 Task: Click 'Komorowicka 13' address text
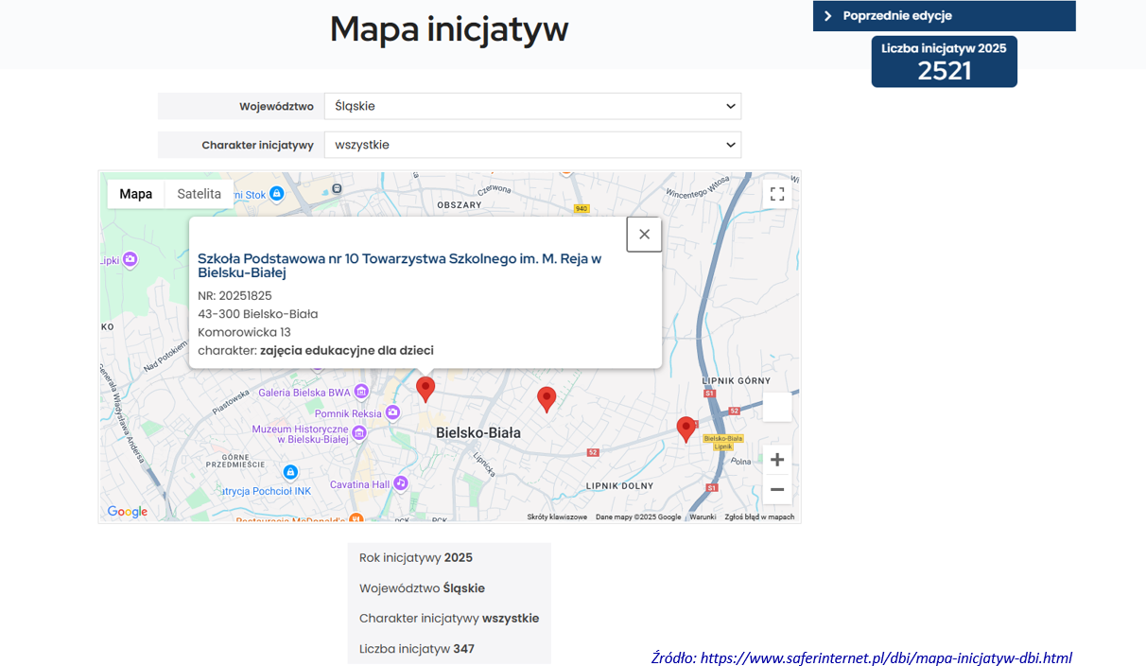pos(244,332)
